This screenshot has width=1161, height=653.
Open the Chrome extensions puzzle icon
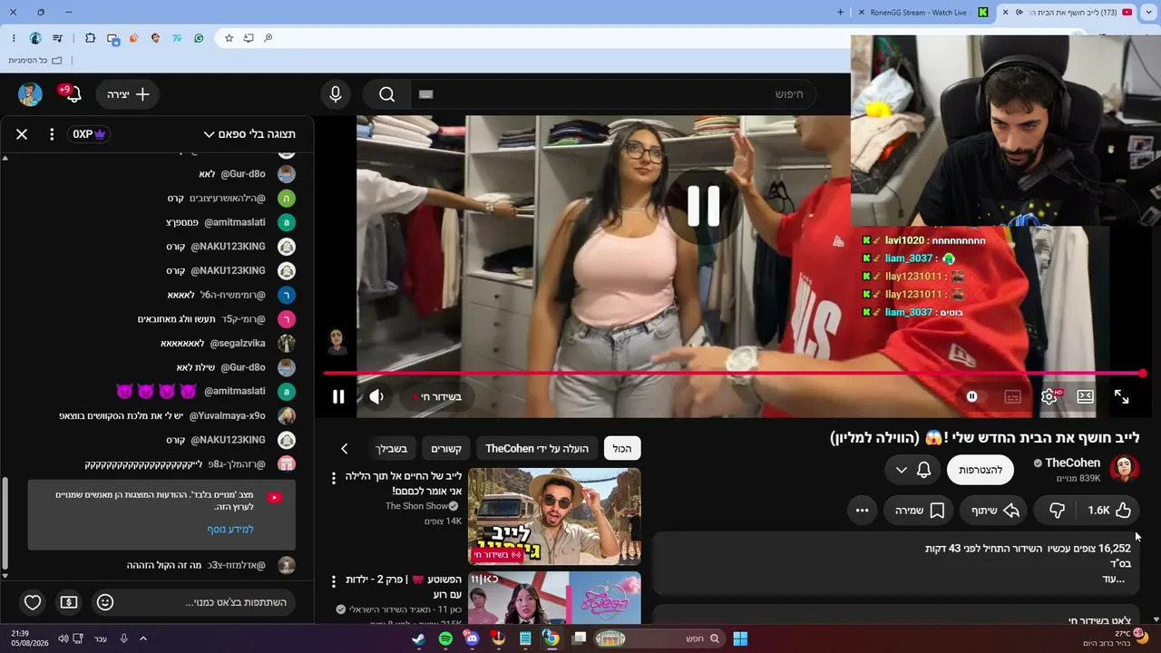pyautogui.click(x=90, y=38)
